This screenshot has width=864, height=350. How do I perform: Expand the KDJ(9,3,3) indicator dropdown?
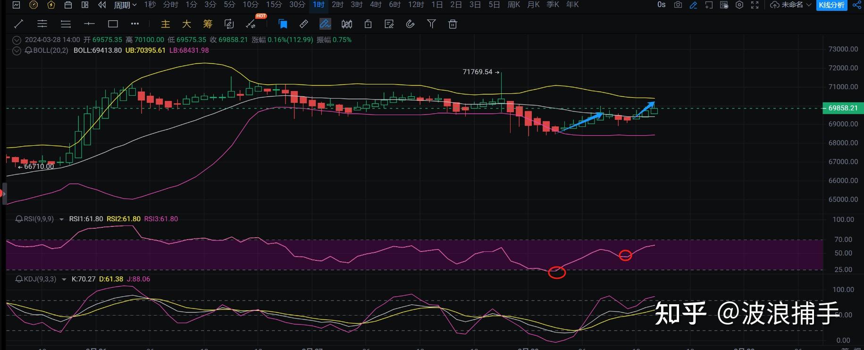coord(64,279)
